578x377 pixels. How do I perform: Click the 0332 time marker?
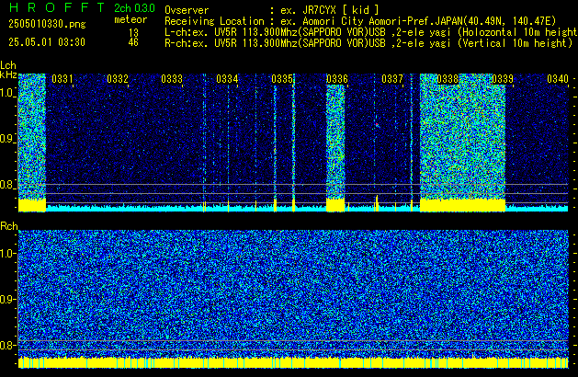point(118,79)
